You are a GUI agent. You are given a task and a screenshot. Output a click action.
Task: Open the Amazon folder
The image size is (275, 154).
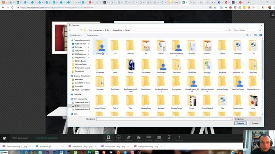pos(130,47)
